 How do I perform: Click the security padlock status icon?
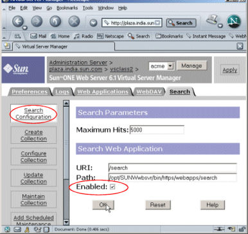242,229
